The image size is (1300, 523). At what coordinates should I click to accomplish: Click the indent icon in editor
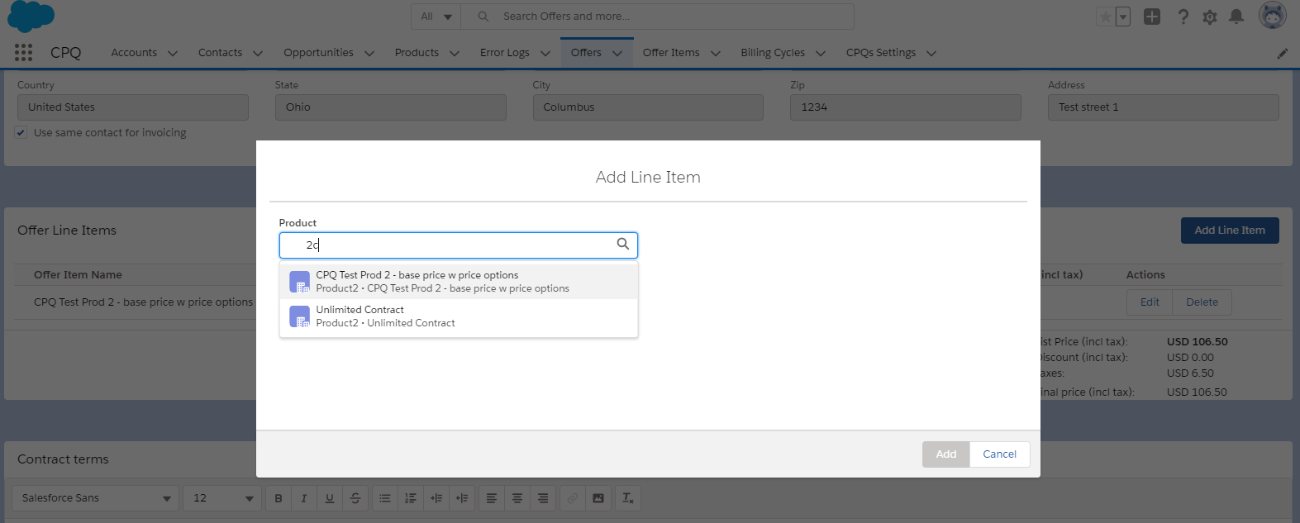click(436, 498)
